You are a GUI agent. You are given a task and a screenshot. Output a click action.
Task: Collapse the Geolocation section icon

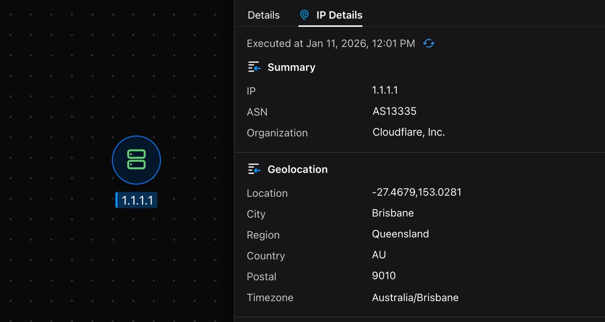pos(254,169)
